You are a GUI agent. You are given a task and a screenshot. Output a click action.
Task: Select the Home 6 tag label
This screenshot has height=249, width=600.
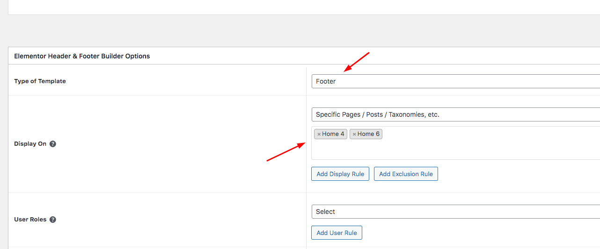[368, 134]
